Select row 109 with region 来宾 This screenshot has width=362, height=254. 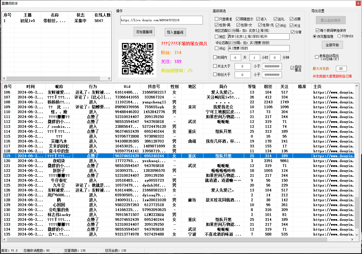point(178,107)
